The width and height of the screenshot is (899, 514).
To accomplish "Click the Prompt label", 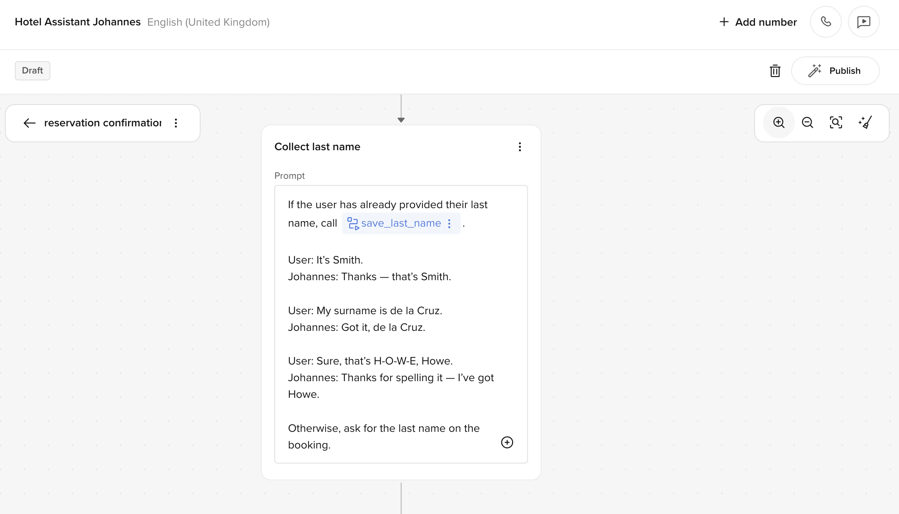I will coord(290,176).
